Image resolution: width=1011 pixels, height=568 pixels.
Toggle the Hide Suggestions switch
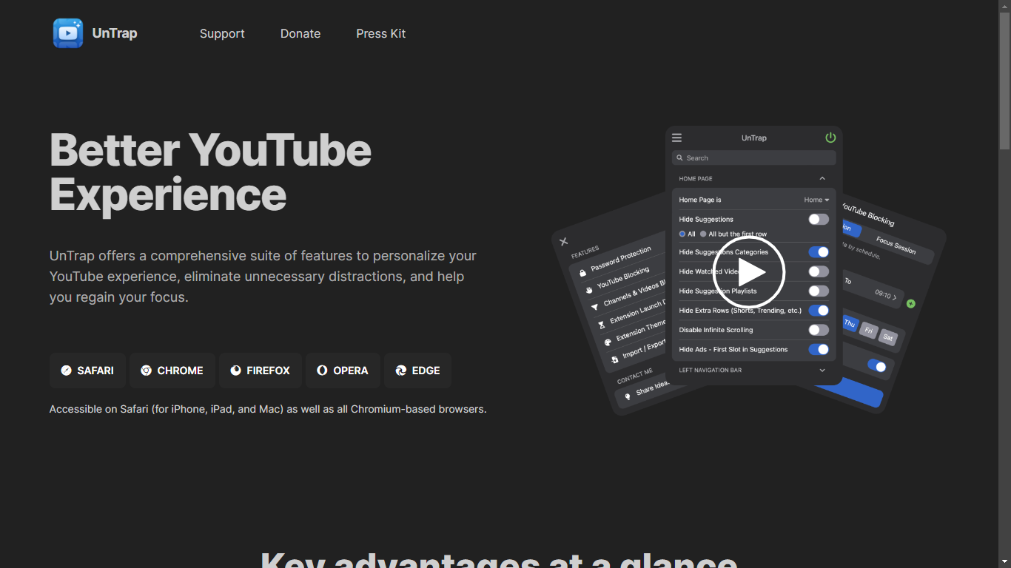pyautogui.click(x=819, y=220)
